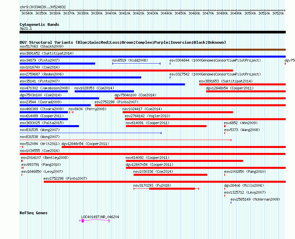
Task: Select the nsv831538 (Wong2007) label
Action: (x=40, y=137)
